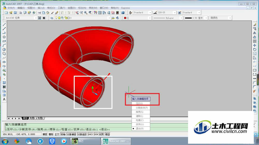Open the layer 0 dropdown list
Image resolution: width=259 pixels, height=145 pixels.
coord(109,18)
